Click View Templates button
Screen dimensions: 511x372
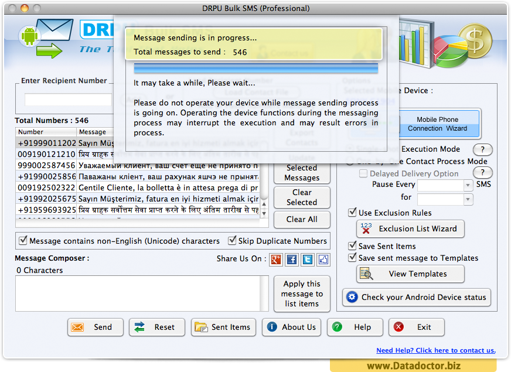[x=410, y=274]
